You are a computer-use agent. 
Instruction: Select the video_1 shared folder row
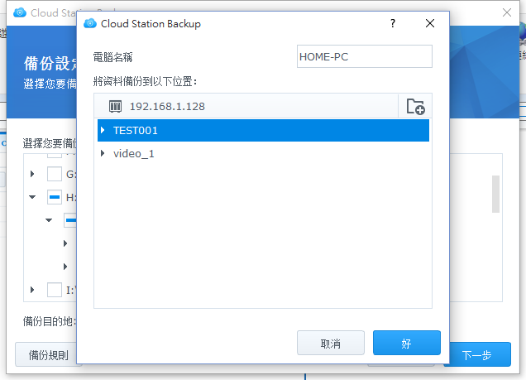[263, 153]
